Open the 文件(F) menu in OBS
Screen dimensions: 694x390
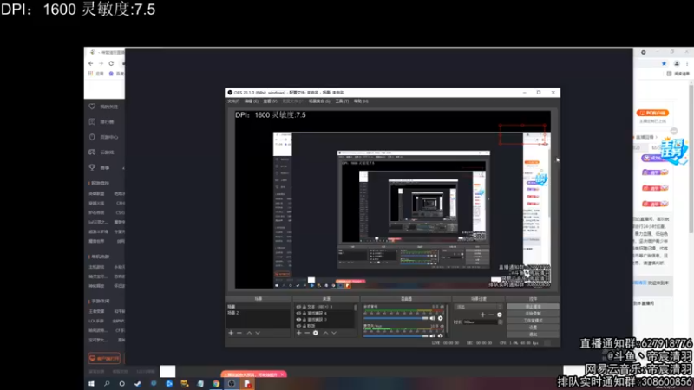coord(233,101)
